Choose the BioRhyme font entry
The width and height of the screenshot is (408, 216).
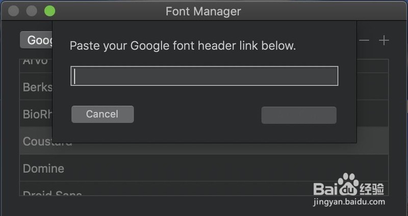click(x=37, y=114)
